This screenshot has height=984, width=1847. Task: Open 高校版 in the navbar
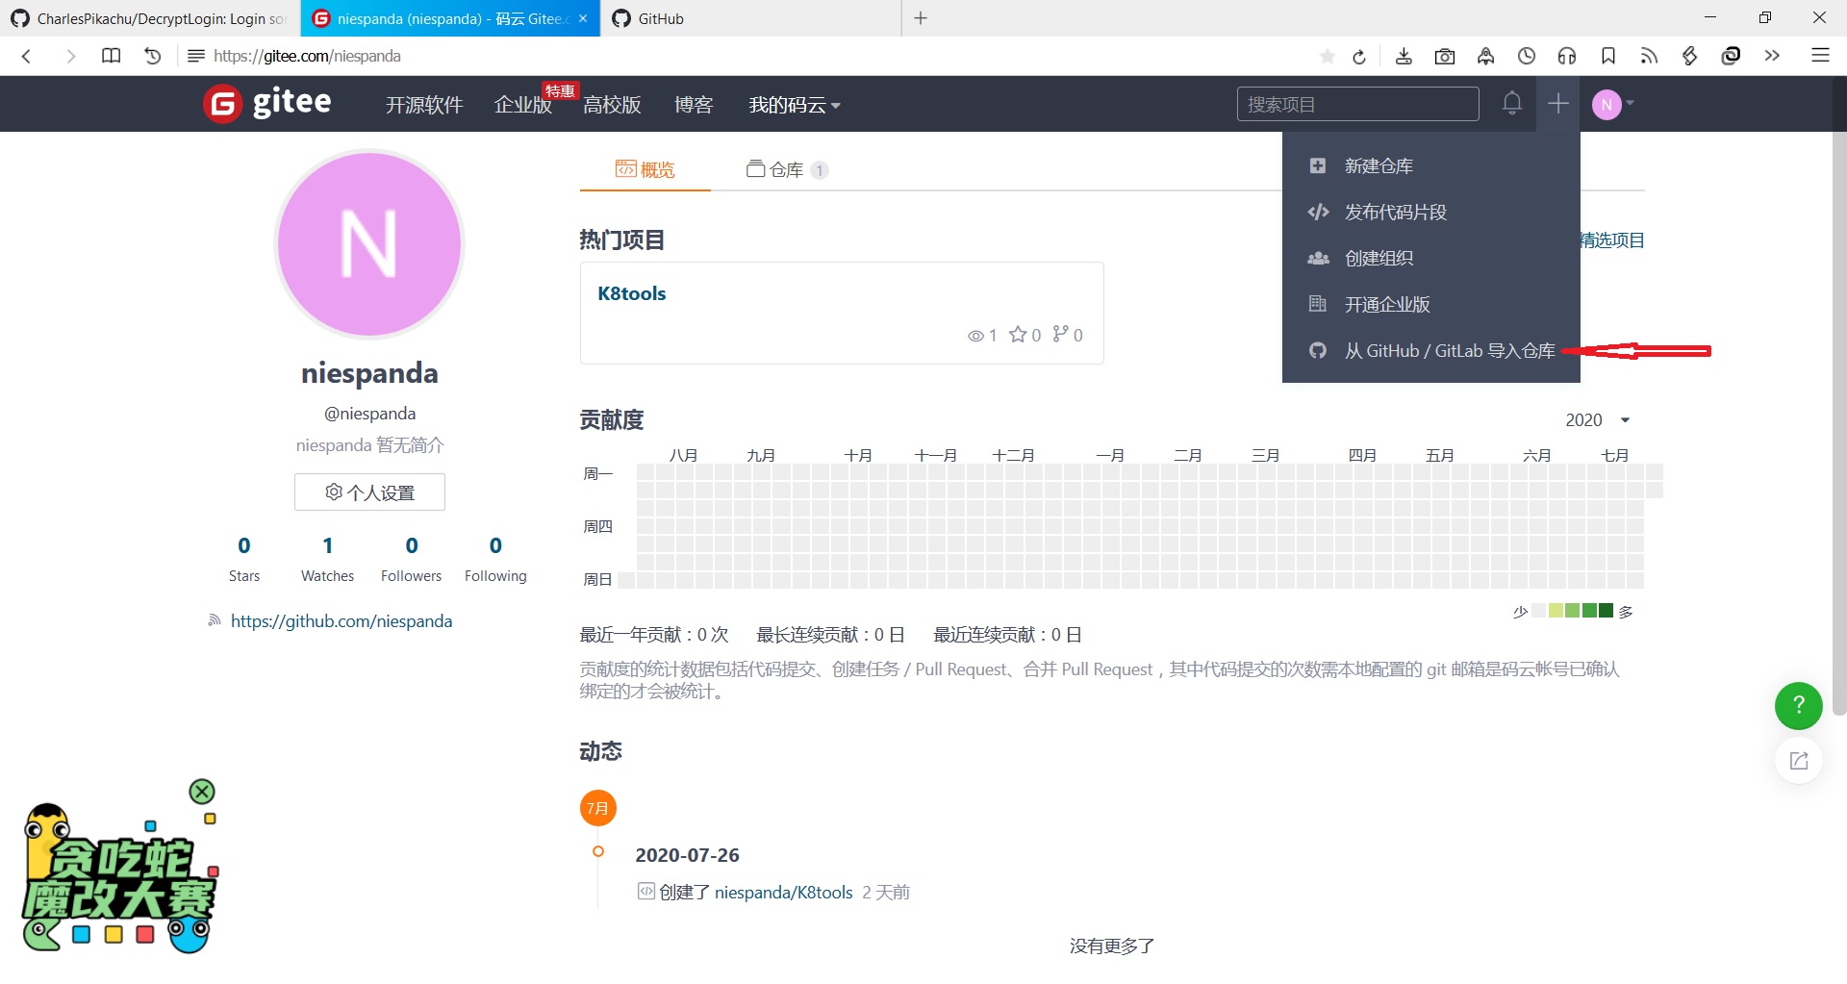(x=612, y=105)
